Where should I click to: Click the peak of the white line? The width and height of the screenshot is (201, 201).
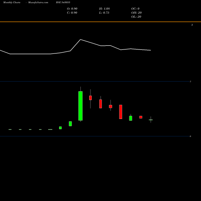(x=80, y=39)
